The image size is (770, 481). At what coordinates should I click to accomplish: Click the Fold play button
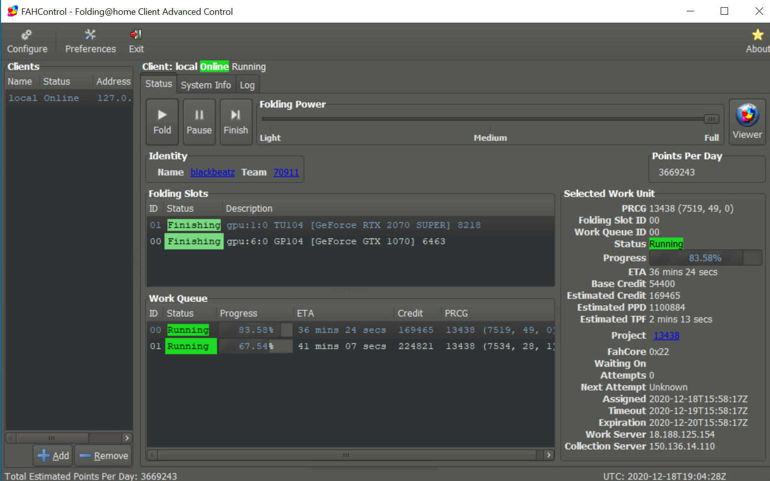[x=162, y=122]
